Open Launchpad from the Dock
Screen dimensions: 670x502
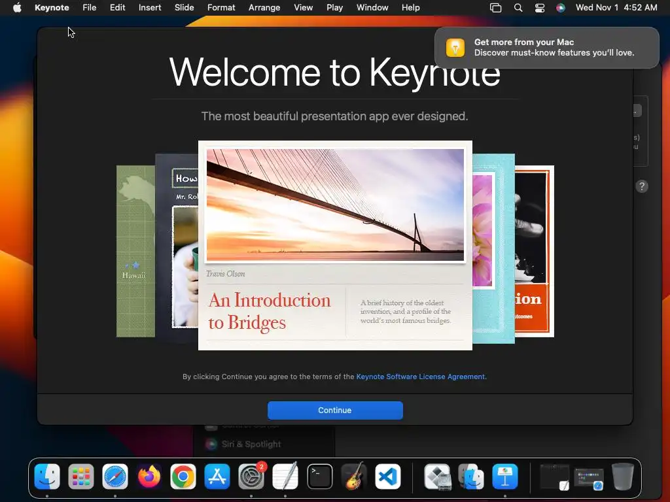pos(80,477)
